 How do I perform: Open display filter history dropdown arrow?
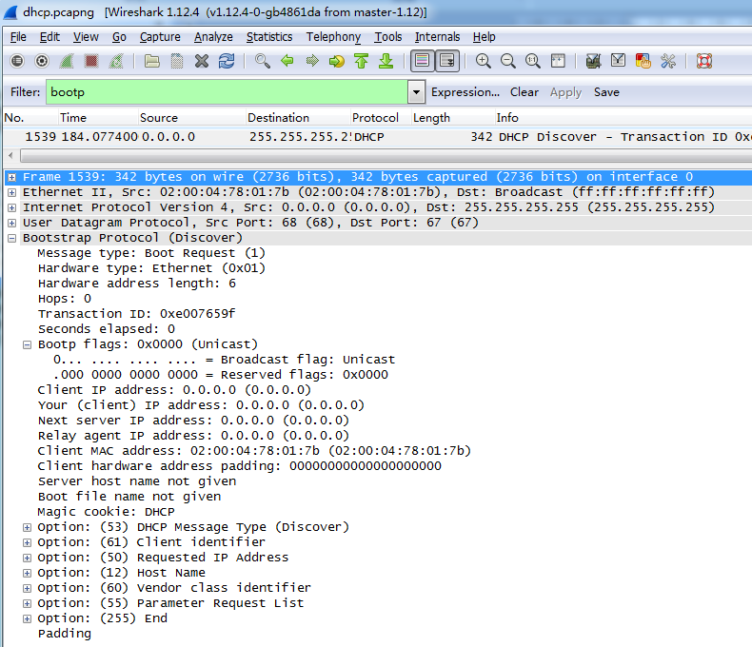(x=416, y=91)
